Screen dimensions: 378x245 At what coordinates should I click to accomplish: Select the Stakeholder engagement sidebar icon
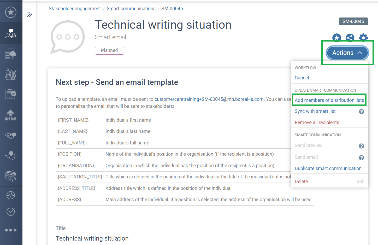pos(11,33)
